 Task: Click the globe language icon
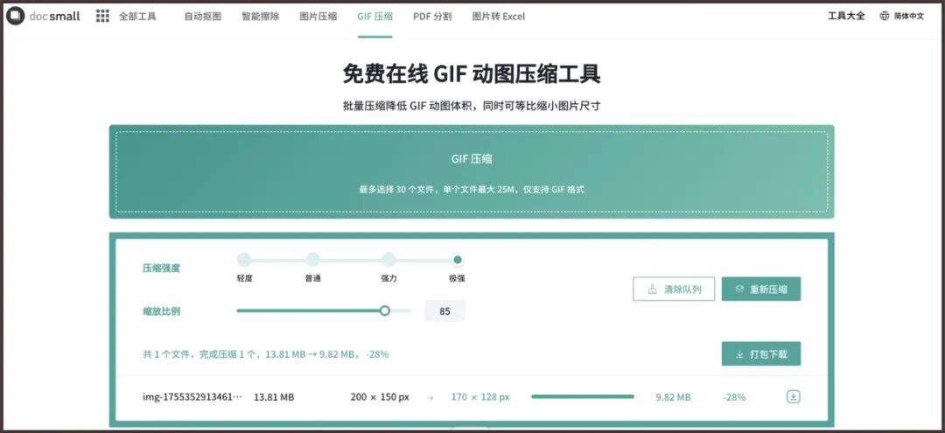(x=884, y=17)
